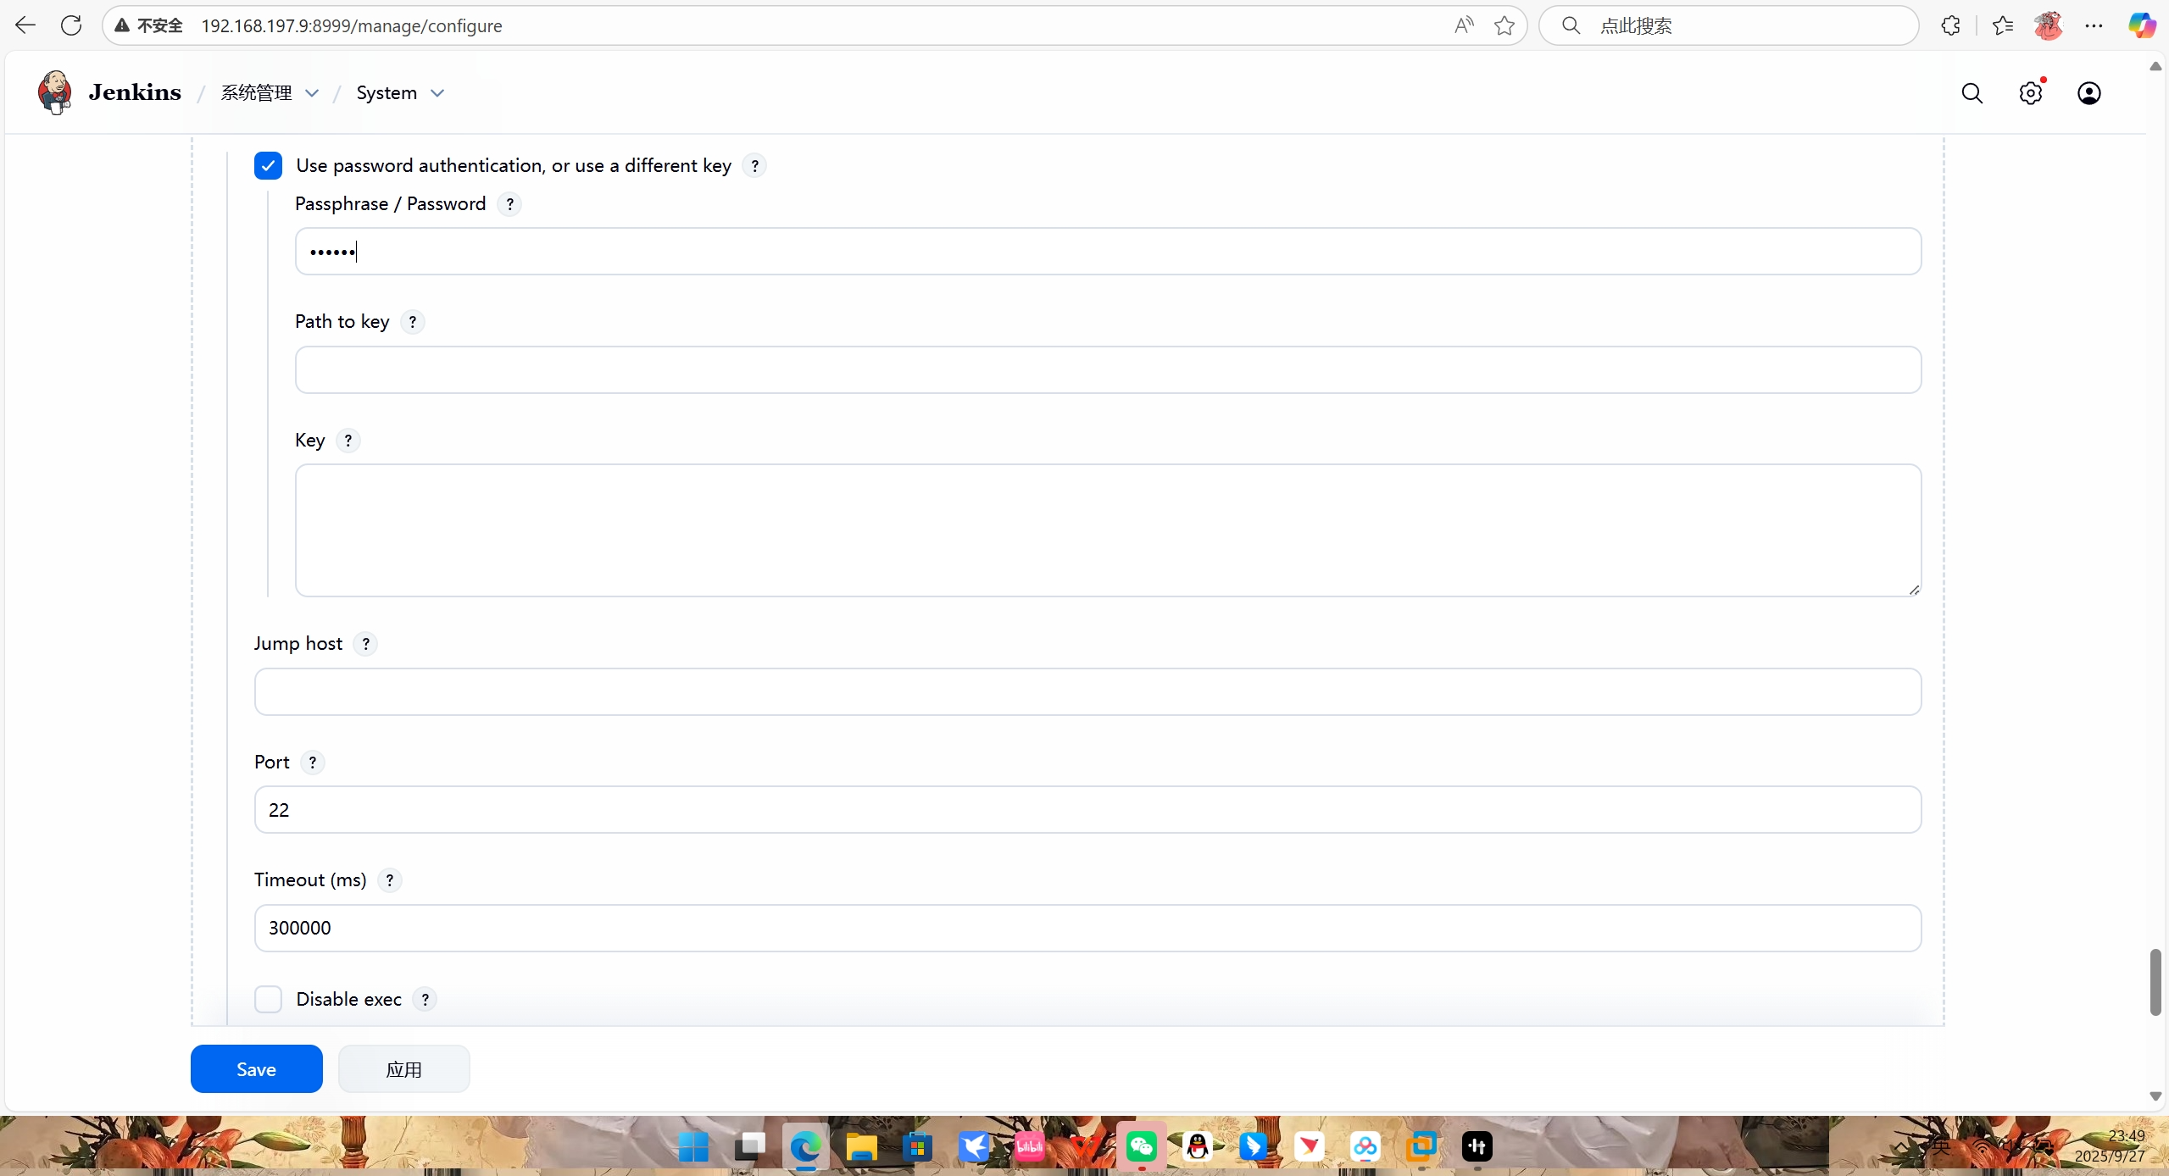Open Jenkins search icon
The width and height of the screenshot is (2169, 1176).
pos(1972,93)
